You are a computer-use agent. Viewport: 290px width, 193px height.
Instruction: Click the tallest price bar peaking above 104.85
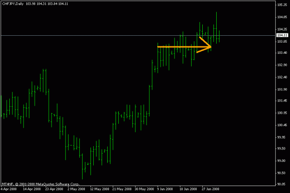click(x=216, y=28)
